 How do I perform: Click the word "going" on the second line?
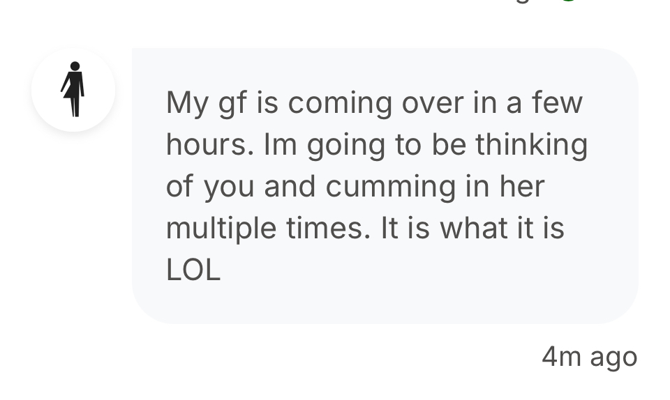click(346, 146)
